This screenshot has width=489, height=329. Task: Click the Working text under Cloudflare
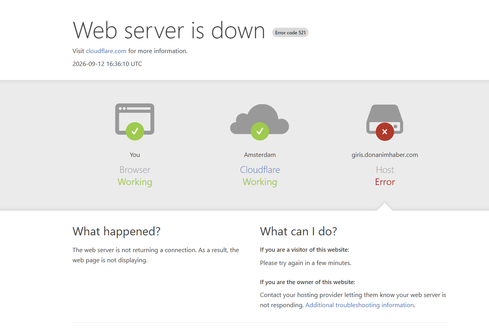pos(260,182)
